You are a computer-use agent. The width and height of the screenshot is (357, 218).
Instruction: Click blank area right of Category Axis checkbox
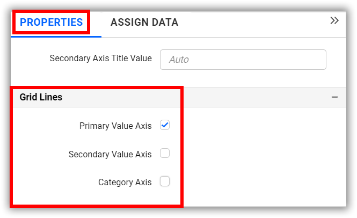point(258,181)
